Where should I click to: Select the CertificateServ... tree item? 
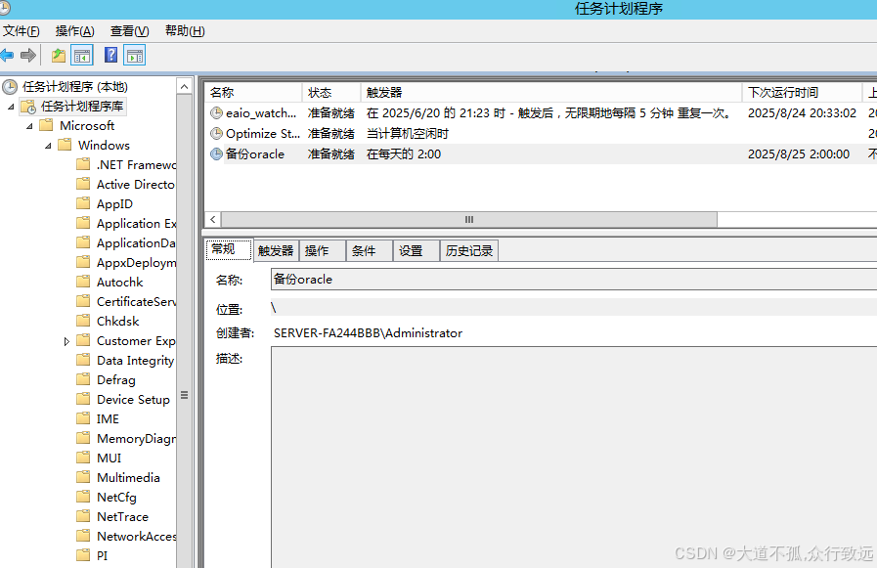coord(136,302)
